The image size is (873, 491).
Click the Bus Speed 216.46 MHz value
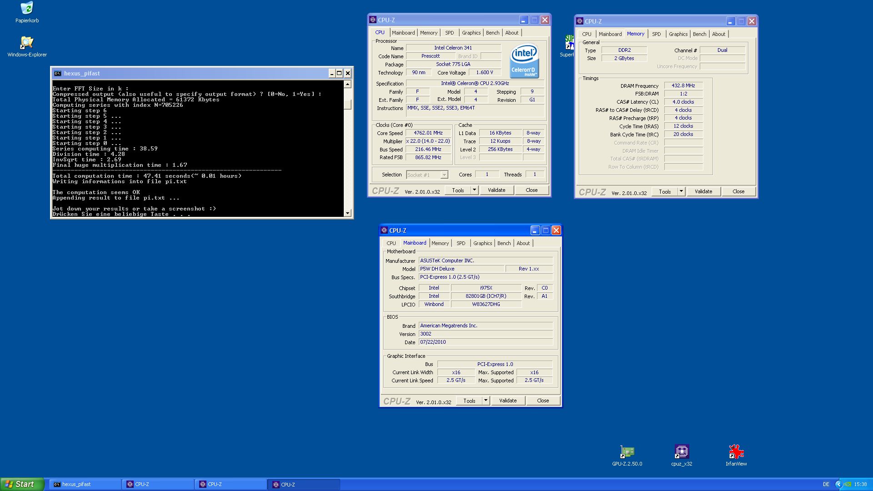click(x=428, y=149)
